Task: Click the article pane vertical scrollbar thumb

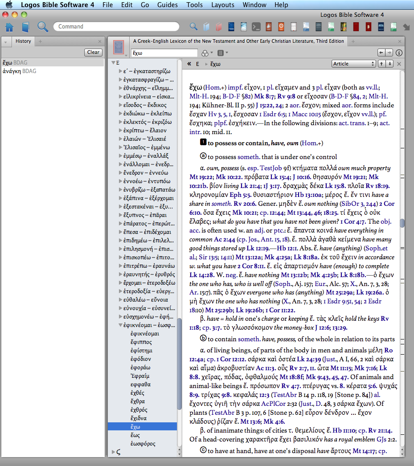Action: pyautogui.click(x=402, y=223)
